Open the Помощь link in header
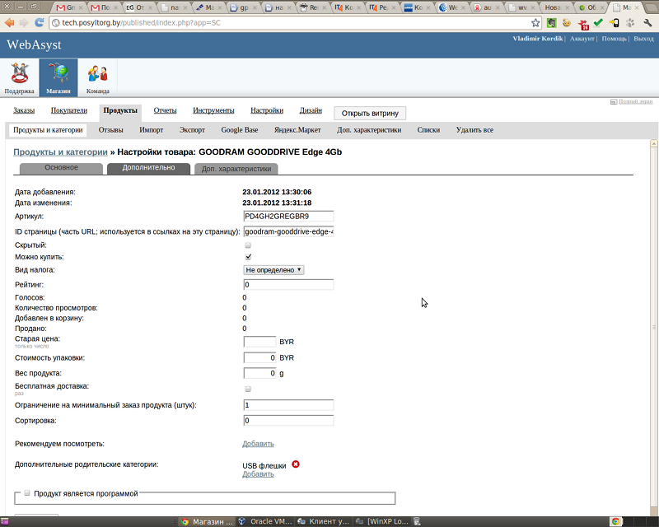 pyautogui.click(x=614, y=39)
